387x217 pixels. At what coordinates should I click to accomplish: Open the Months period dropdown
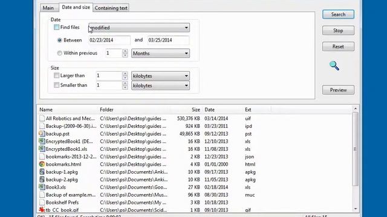[x=160, y=54]
